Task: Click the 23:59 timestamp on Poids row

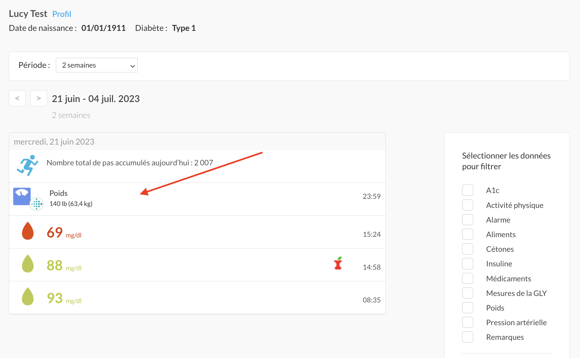Action: 372,196
